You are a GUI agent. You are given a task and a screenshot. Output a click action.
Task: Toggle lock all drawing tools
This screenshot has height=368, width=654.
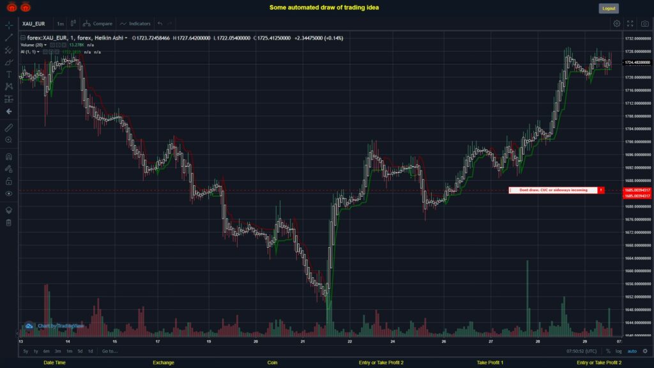9,181
